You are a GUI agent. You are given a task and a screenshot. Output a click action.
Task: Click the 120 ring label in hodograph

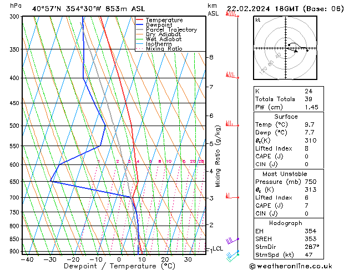(264, 71)
